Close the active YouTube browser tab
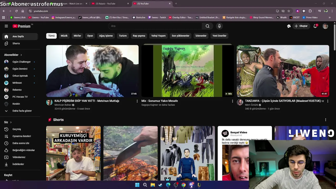Image resolution: width=336 pixels, height=189 pixels. click(x=170, y=4)
